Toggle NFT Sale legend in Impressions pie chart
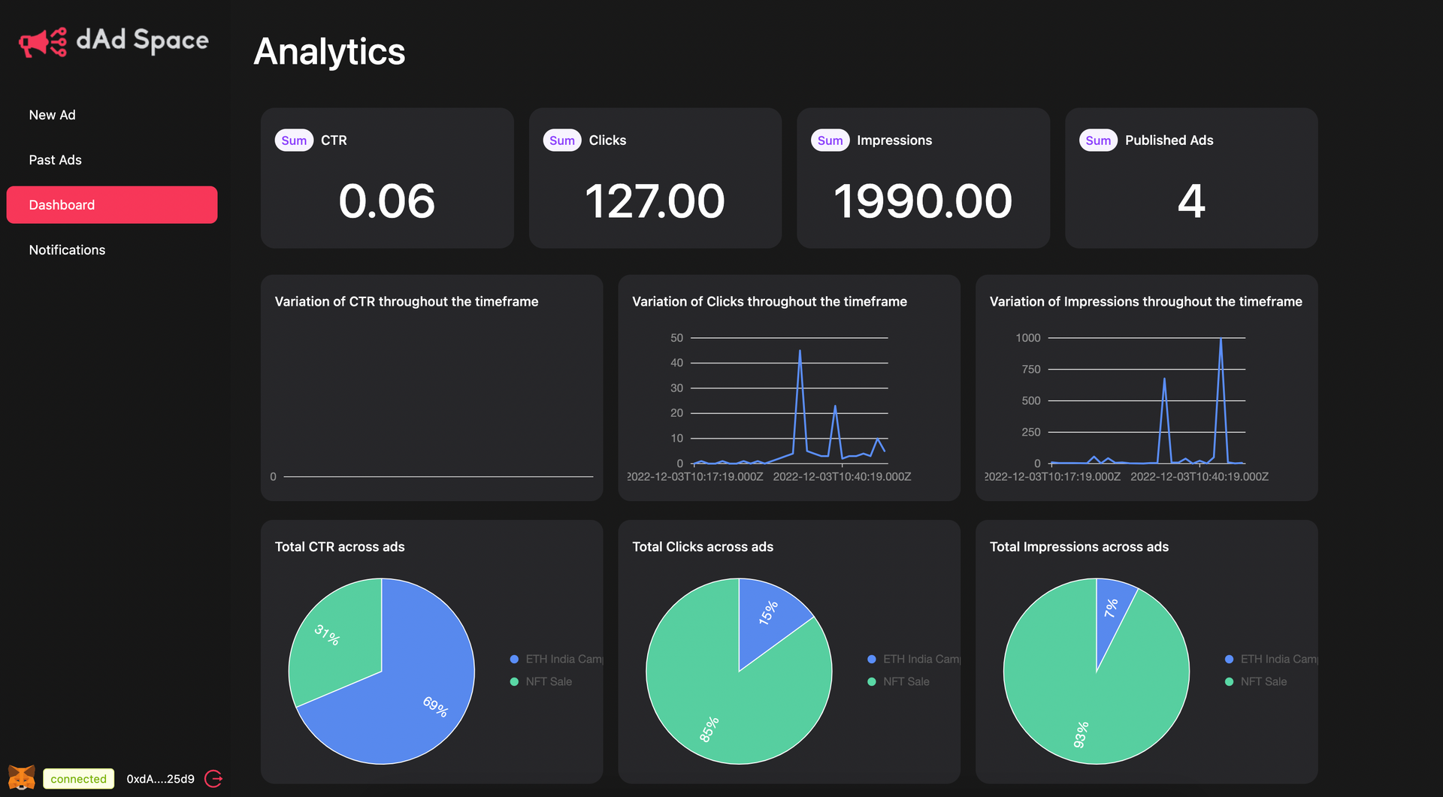 tap(1256, 681)
